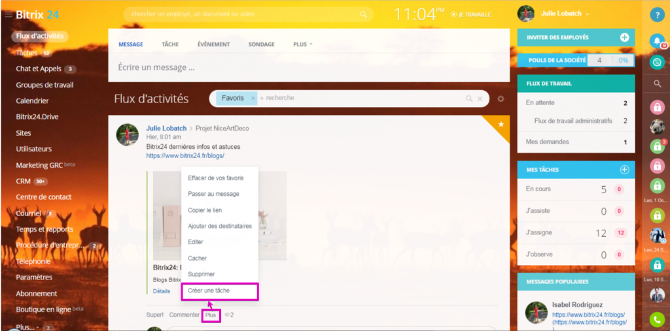Click the Bitrix 24 logo
Viewport: 670px width, 331px height.
click(37, 15)
